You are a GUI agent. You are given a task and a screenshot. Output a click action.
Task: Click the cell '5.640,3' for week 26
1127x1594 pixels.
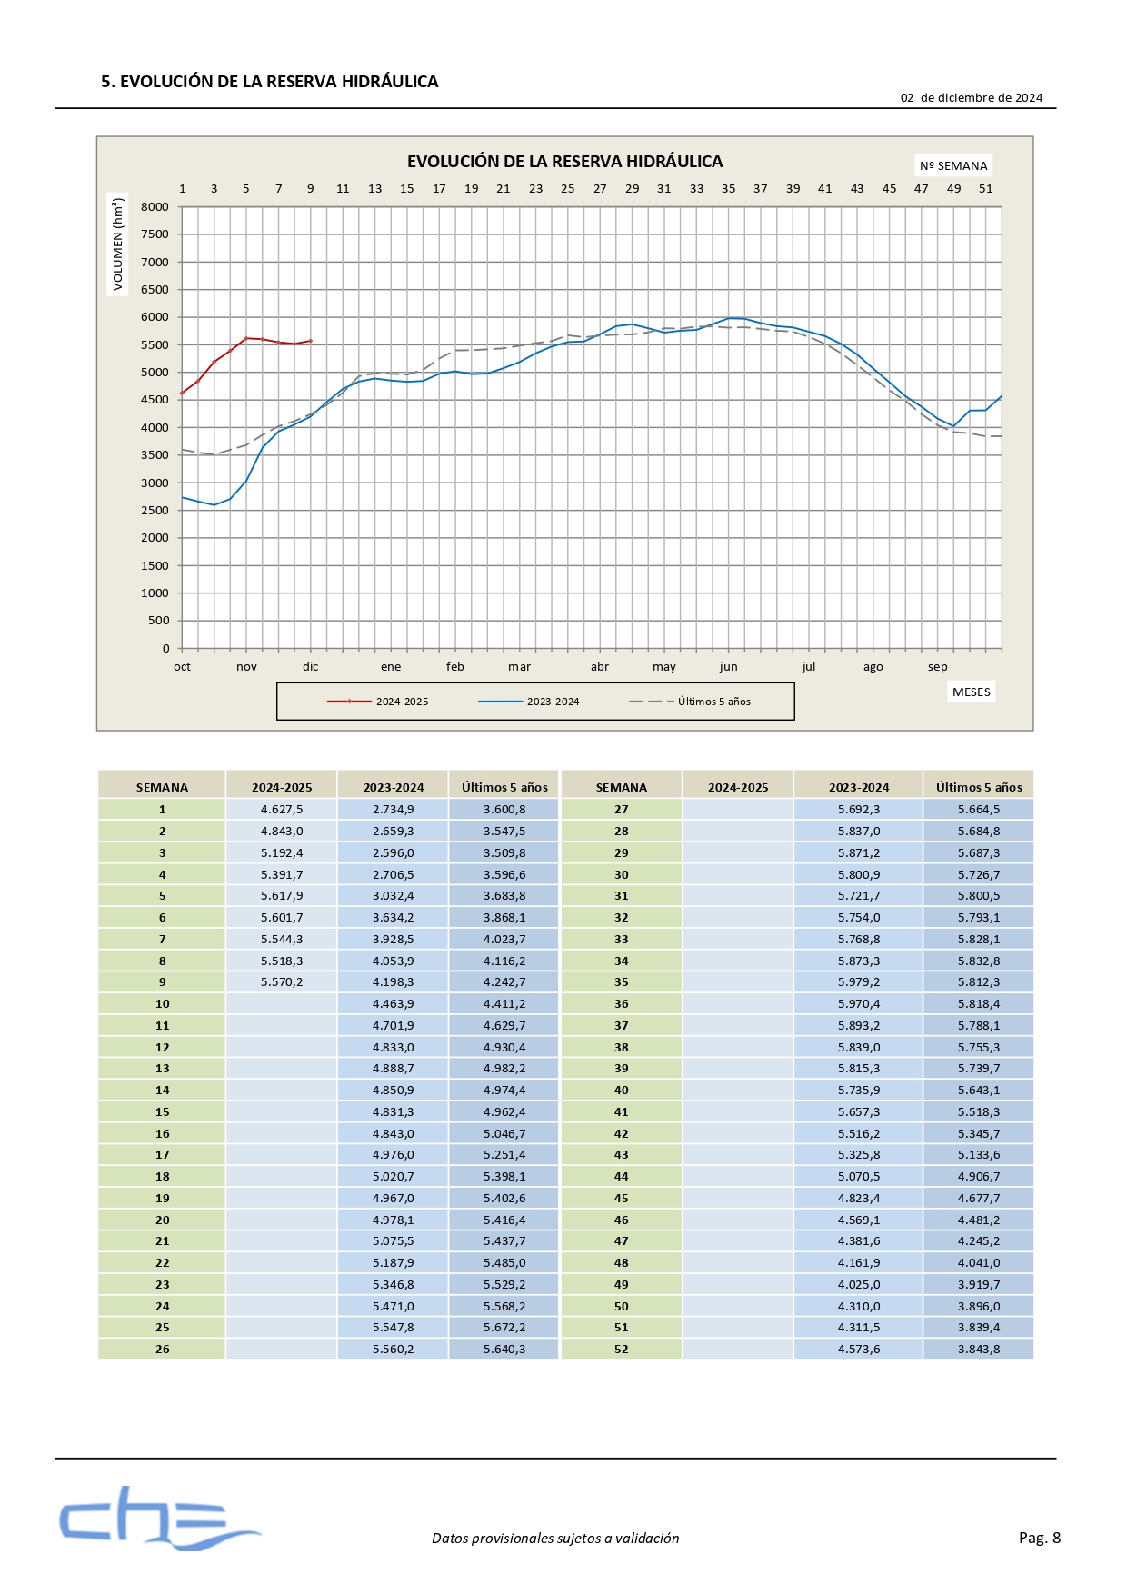(504, 1350)
